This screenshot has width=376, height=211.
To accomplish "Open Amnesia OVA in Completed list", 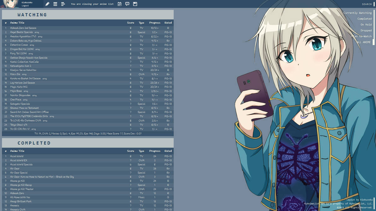I will 17,209.
